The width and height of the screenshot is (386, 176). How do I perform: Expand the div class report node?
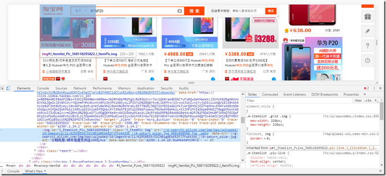(x=35, y=150)
